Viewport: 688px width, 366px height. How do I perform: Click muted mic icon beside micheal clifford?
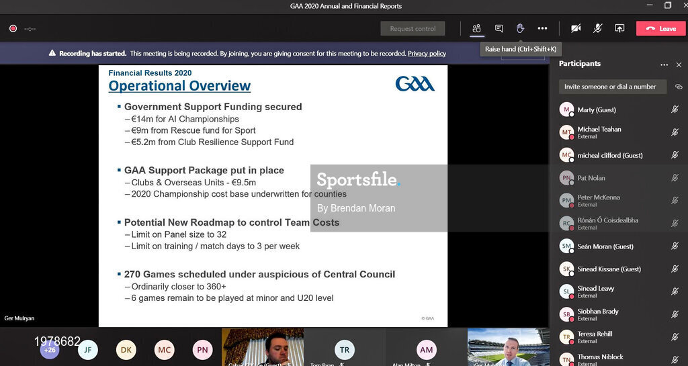pos(675,155)
